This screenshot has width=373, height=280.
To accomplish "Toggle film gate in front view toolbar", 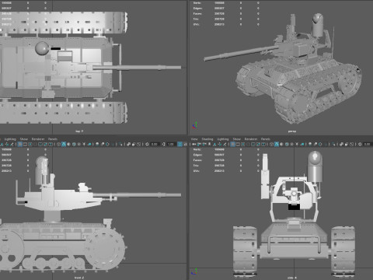I will point(25,144).
